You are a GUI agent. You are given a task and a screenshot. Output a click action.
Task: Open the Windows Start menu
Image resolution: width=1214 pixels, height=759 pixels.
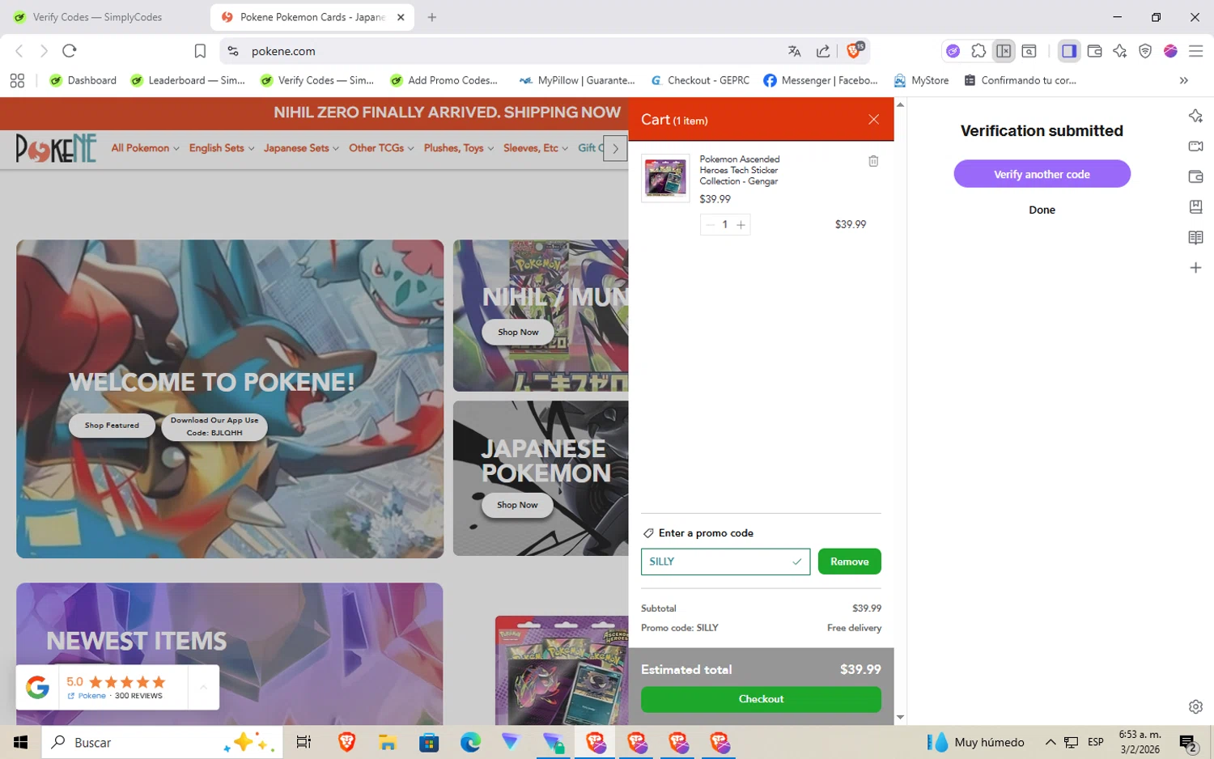[x=21, y=742]
